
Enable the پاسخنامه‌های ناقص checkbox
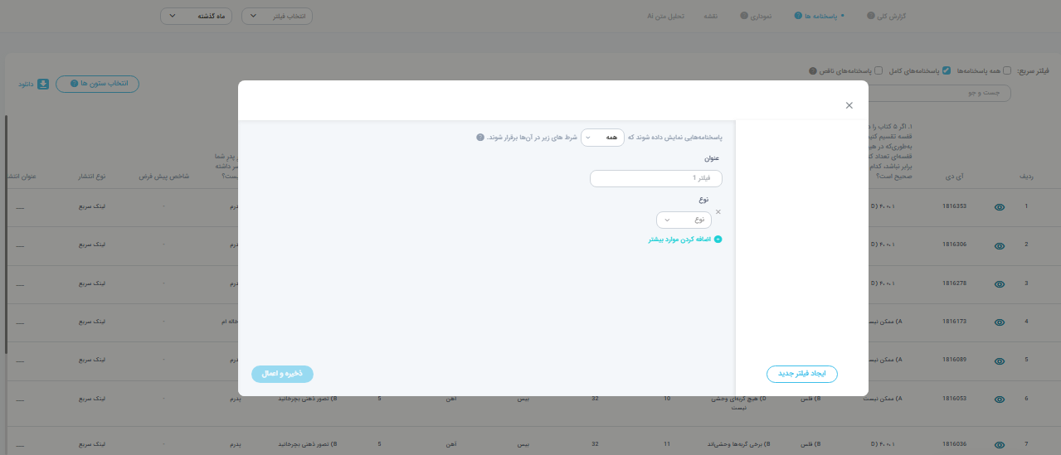tap(878, 70)
